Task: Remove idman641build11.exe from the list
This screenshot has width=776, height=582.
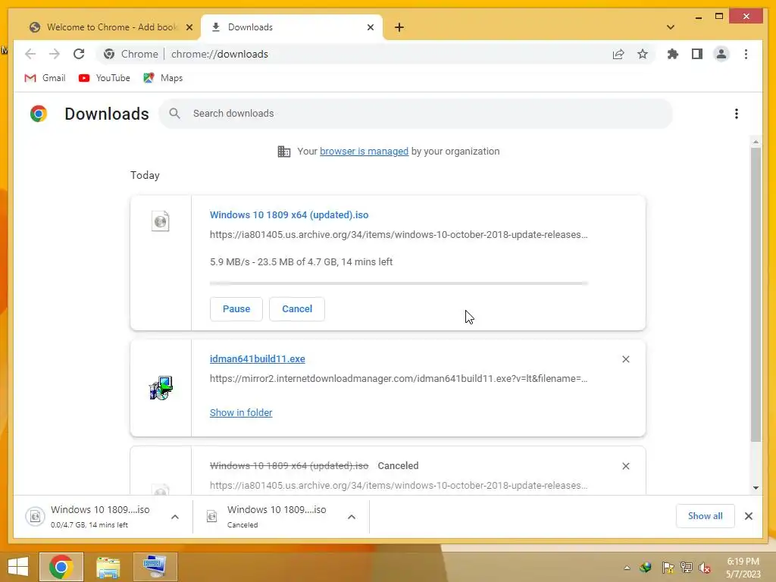Action: point(625,359)
